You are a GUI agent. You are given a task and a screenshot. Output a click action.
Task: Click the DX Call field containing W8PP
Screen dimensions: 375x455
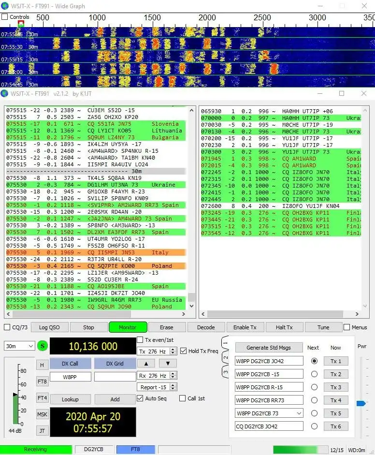tap(70, 377)
